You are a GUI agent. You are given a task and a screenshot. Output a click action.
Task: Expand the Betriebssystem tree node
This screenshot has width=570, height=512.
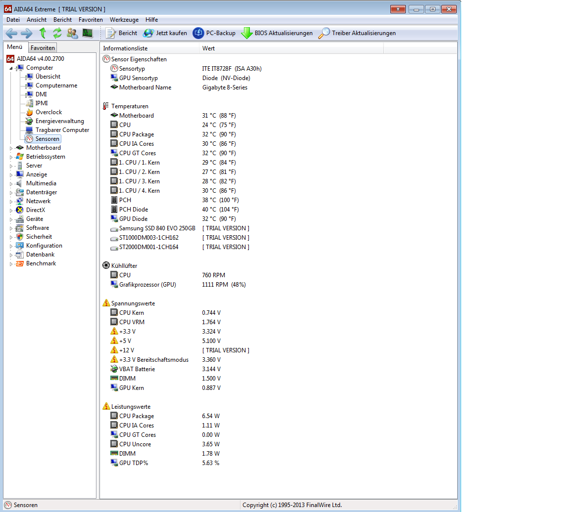coord(11,157)
